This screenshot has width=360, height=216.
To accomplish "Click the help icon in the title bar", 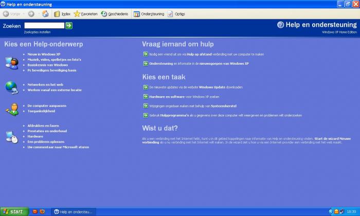I will click(3, 4).
